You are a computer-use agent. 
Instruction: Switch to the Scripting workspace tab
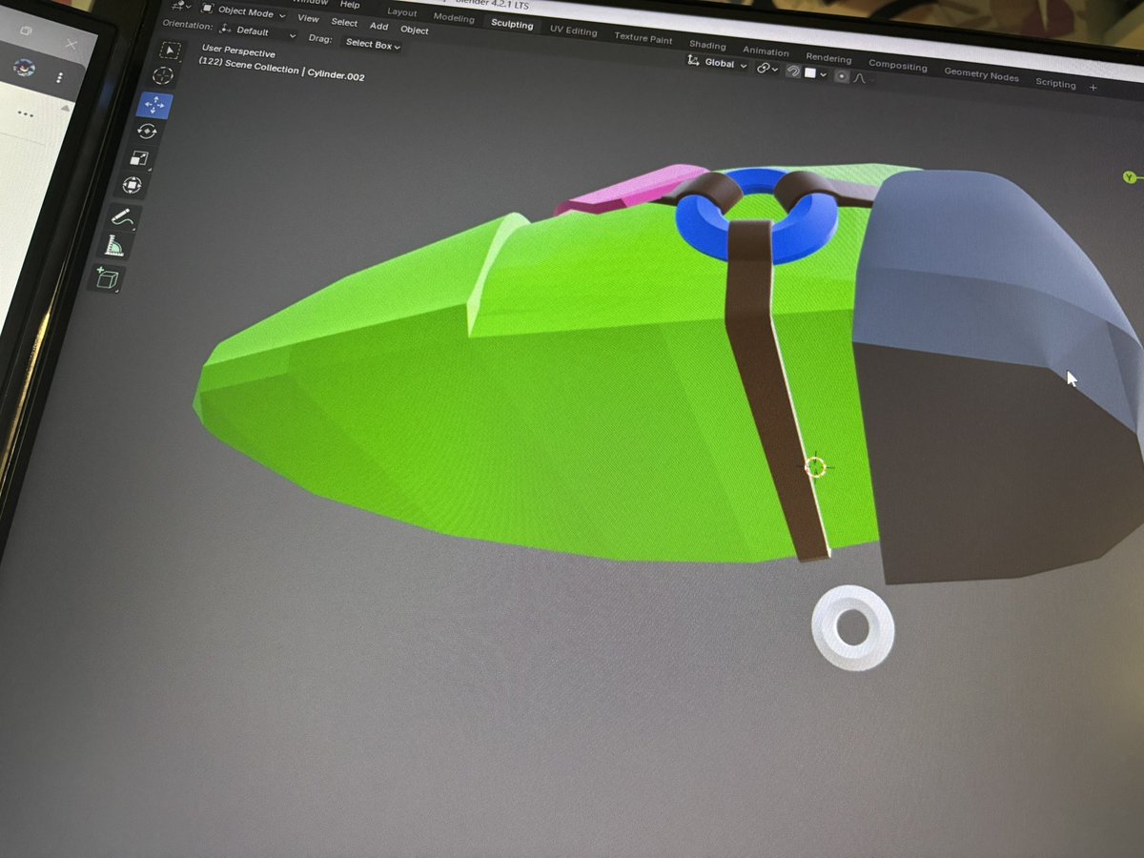click(x=1055, y=83)
